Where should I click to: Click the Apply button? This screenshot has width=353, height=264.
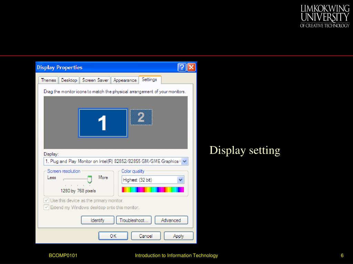[179, 236]
